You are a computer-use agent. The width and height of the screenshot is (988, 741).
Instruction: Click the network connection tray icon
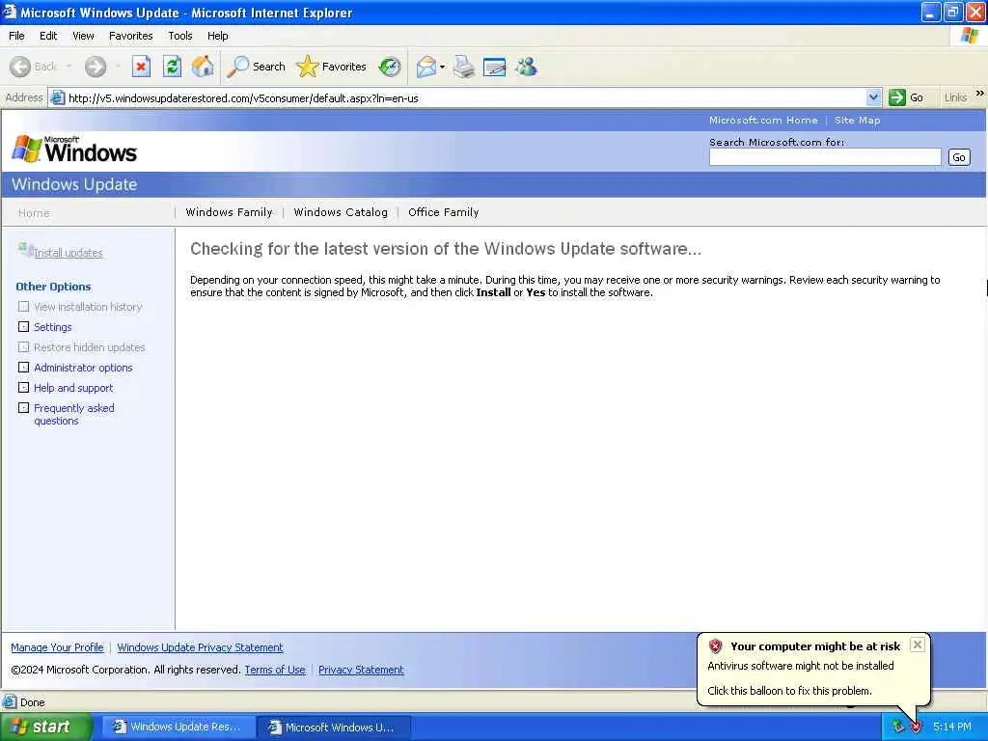(898, 727)
